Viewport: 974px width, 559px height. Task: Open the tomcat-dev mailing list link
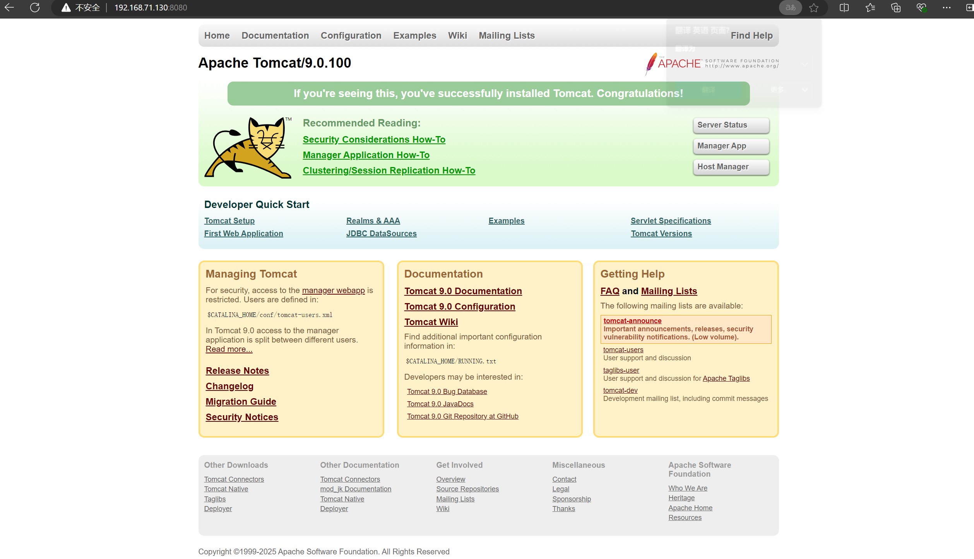point(620,390)
